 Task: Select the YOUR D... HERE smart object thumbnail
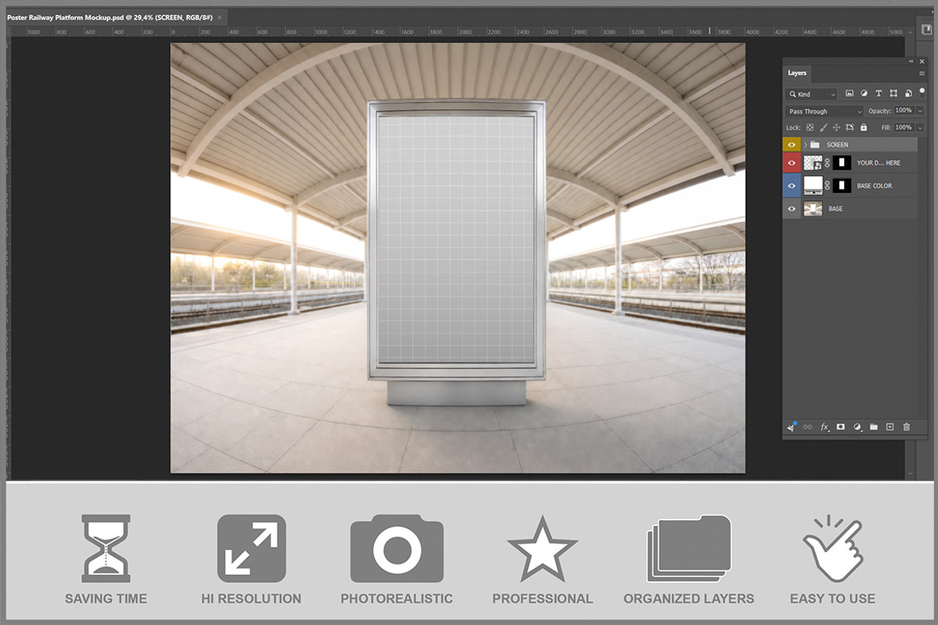coord(813,163)
